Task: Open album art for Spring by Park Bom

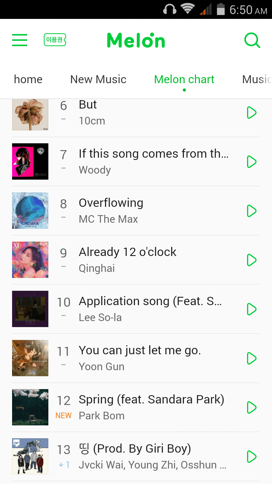Action: click(30, 407)
